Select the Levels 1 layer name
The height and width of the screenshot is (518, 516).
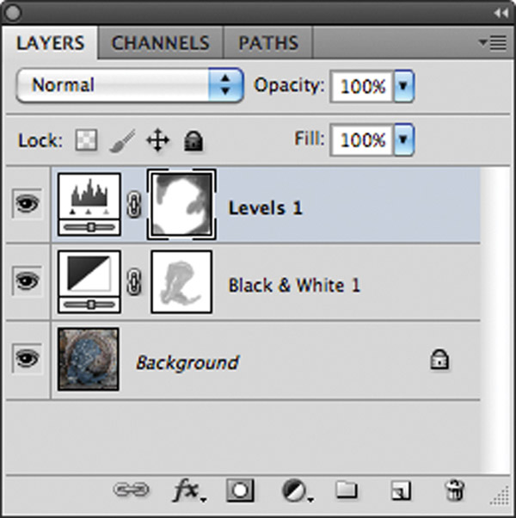266,208
